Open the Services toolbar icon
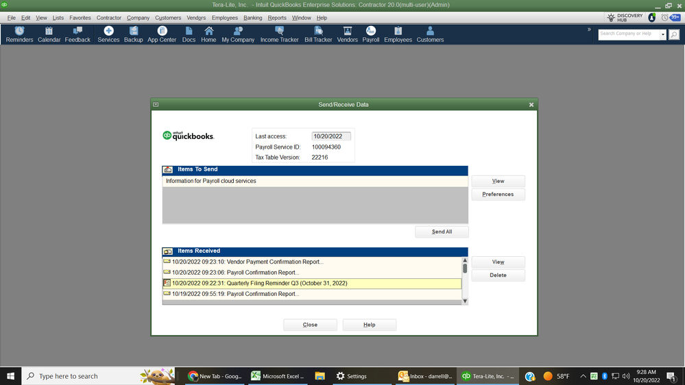 coord(108,34)
